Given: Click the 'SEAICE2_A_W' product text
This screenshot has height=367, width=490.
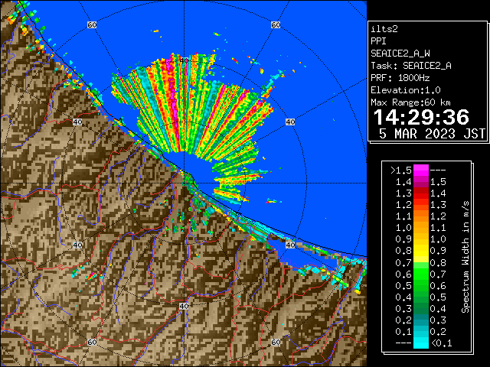Looking at the screenshot, I should [x=400, y=54].
